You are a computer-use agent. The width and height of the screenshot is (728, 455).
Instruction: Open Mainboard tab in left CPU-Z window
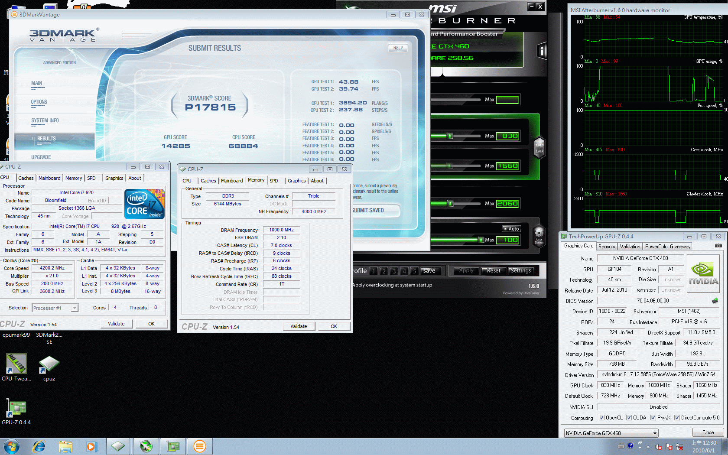(x=49, y=178)
